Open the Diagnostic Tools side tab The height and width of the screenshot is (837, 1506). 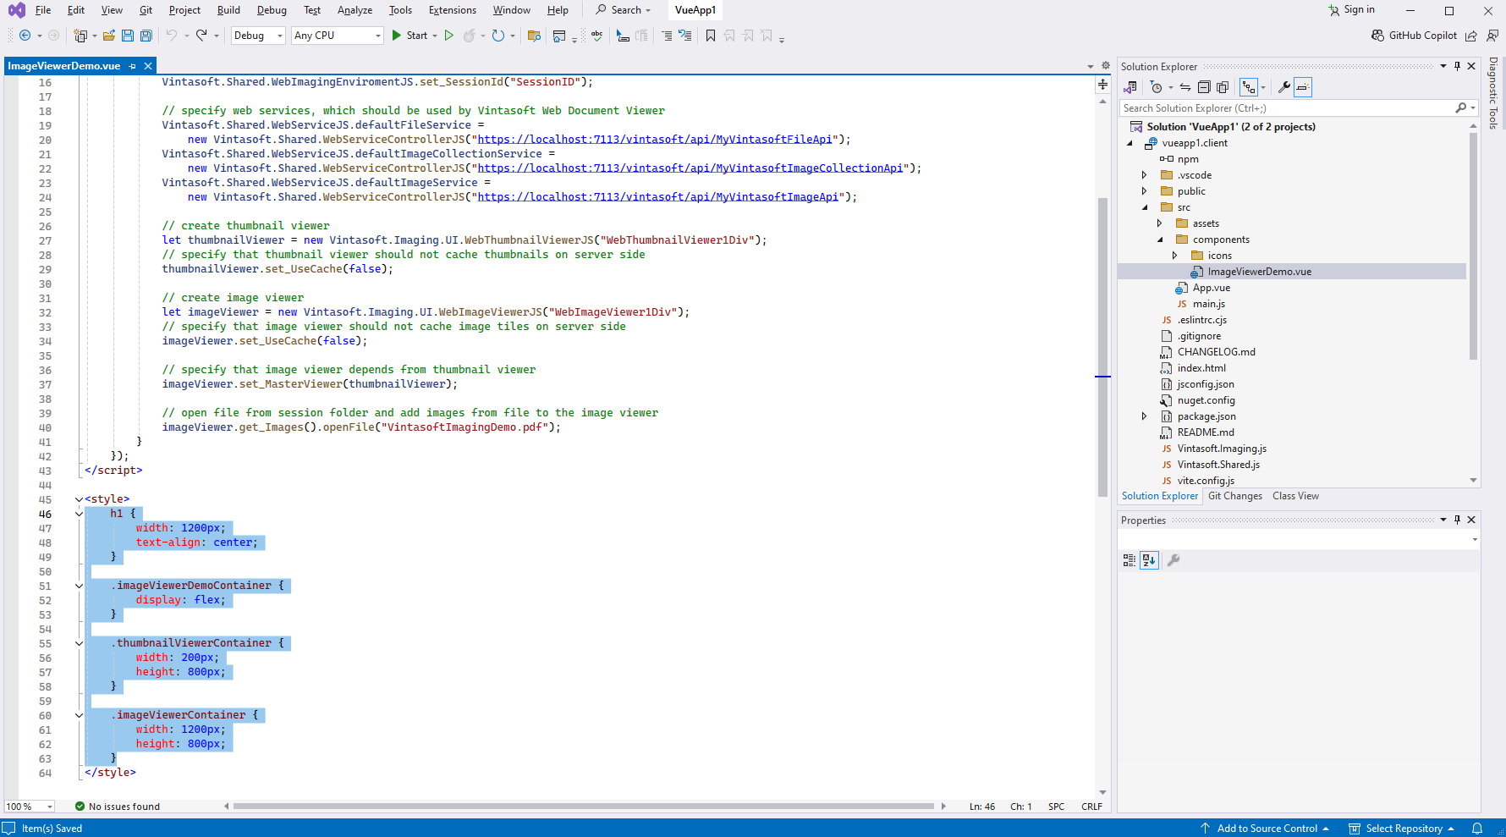(1493, 93)
